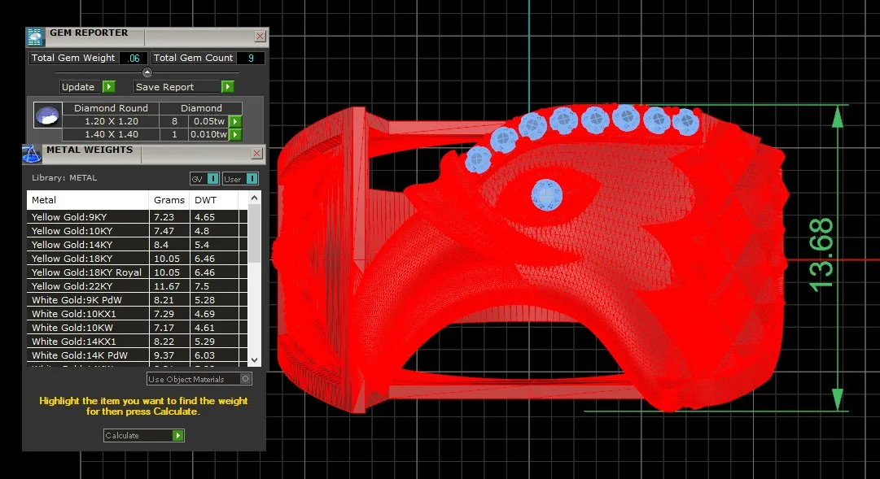Screen dimensions: 880x479
Task: Select the White Gold:9K PdW row
Action: 137,300
